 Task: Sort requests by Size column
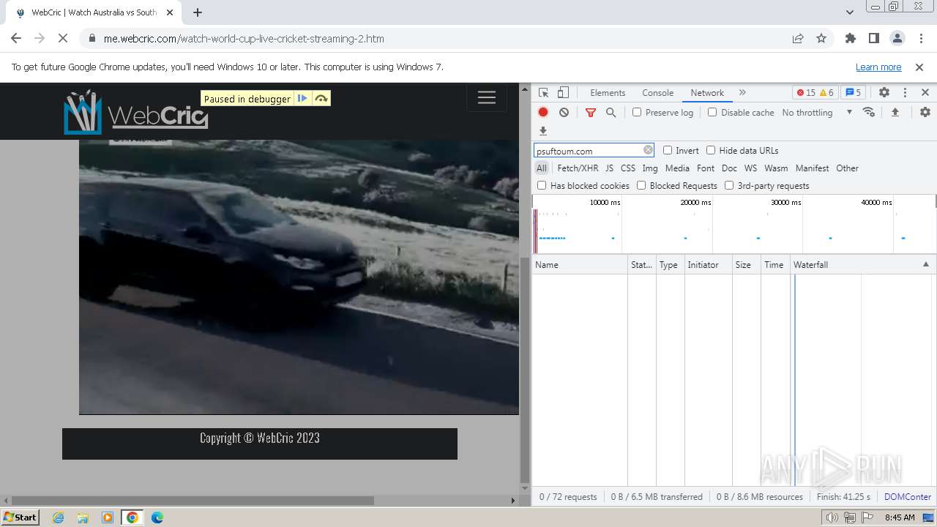tap(746, 264)
